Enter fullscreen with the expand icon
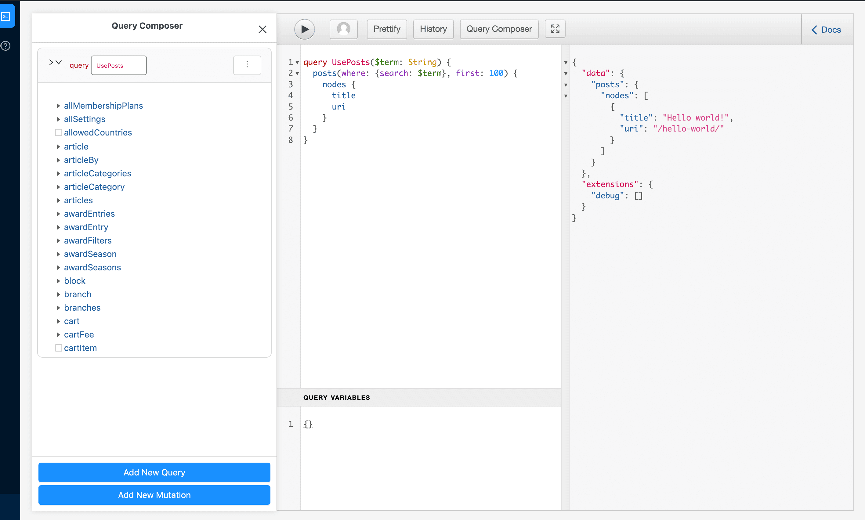865x520 pixels. click(x=555, y=29)
